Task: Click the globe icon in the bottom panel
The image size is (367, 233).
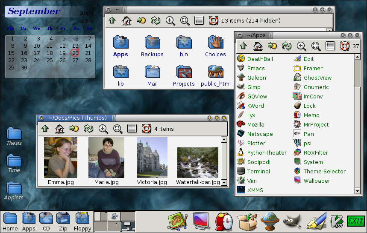Action: 270,221
